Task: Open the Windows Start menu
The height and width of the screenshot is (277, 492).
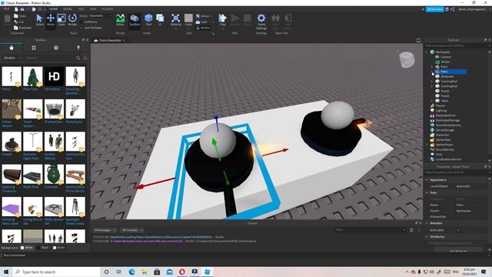Action: [6, 272]
